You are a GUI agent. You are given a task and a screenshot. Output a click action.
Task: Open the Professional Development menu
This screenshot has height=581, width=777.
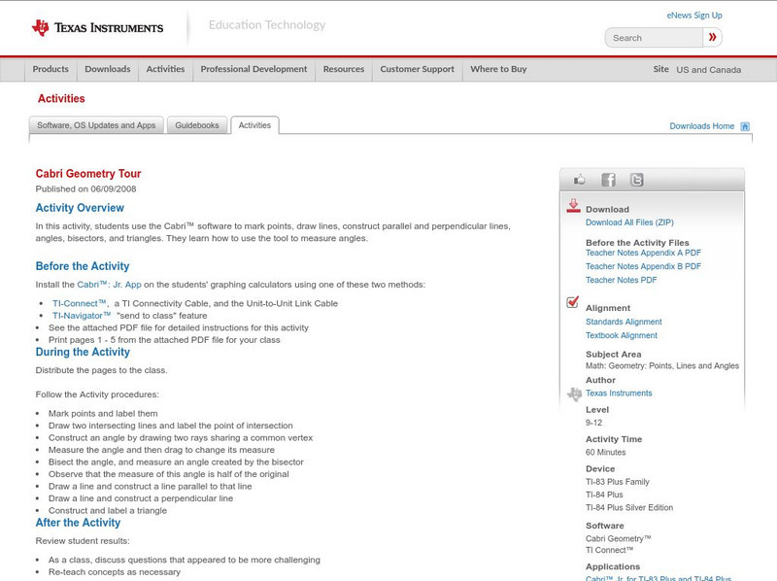click(253, 69)
